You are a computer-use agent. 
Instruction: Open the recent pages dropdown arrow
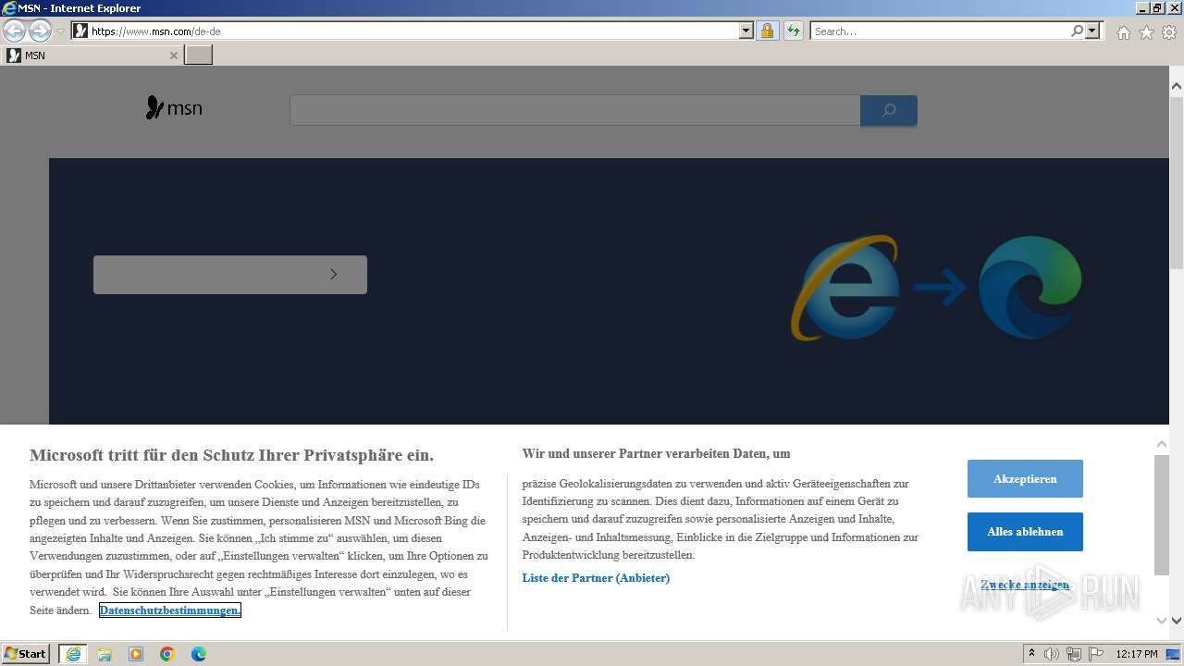pyautogui.click(x=61, y=31)
